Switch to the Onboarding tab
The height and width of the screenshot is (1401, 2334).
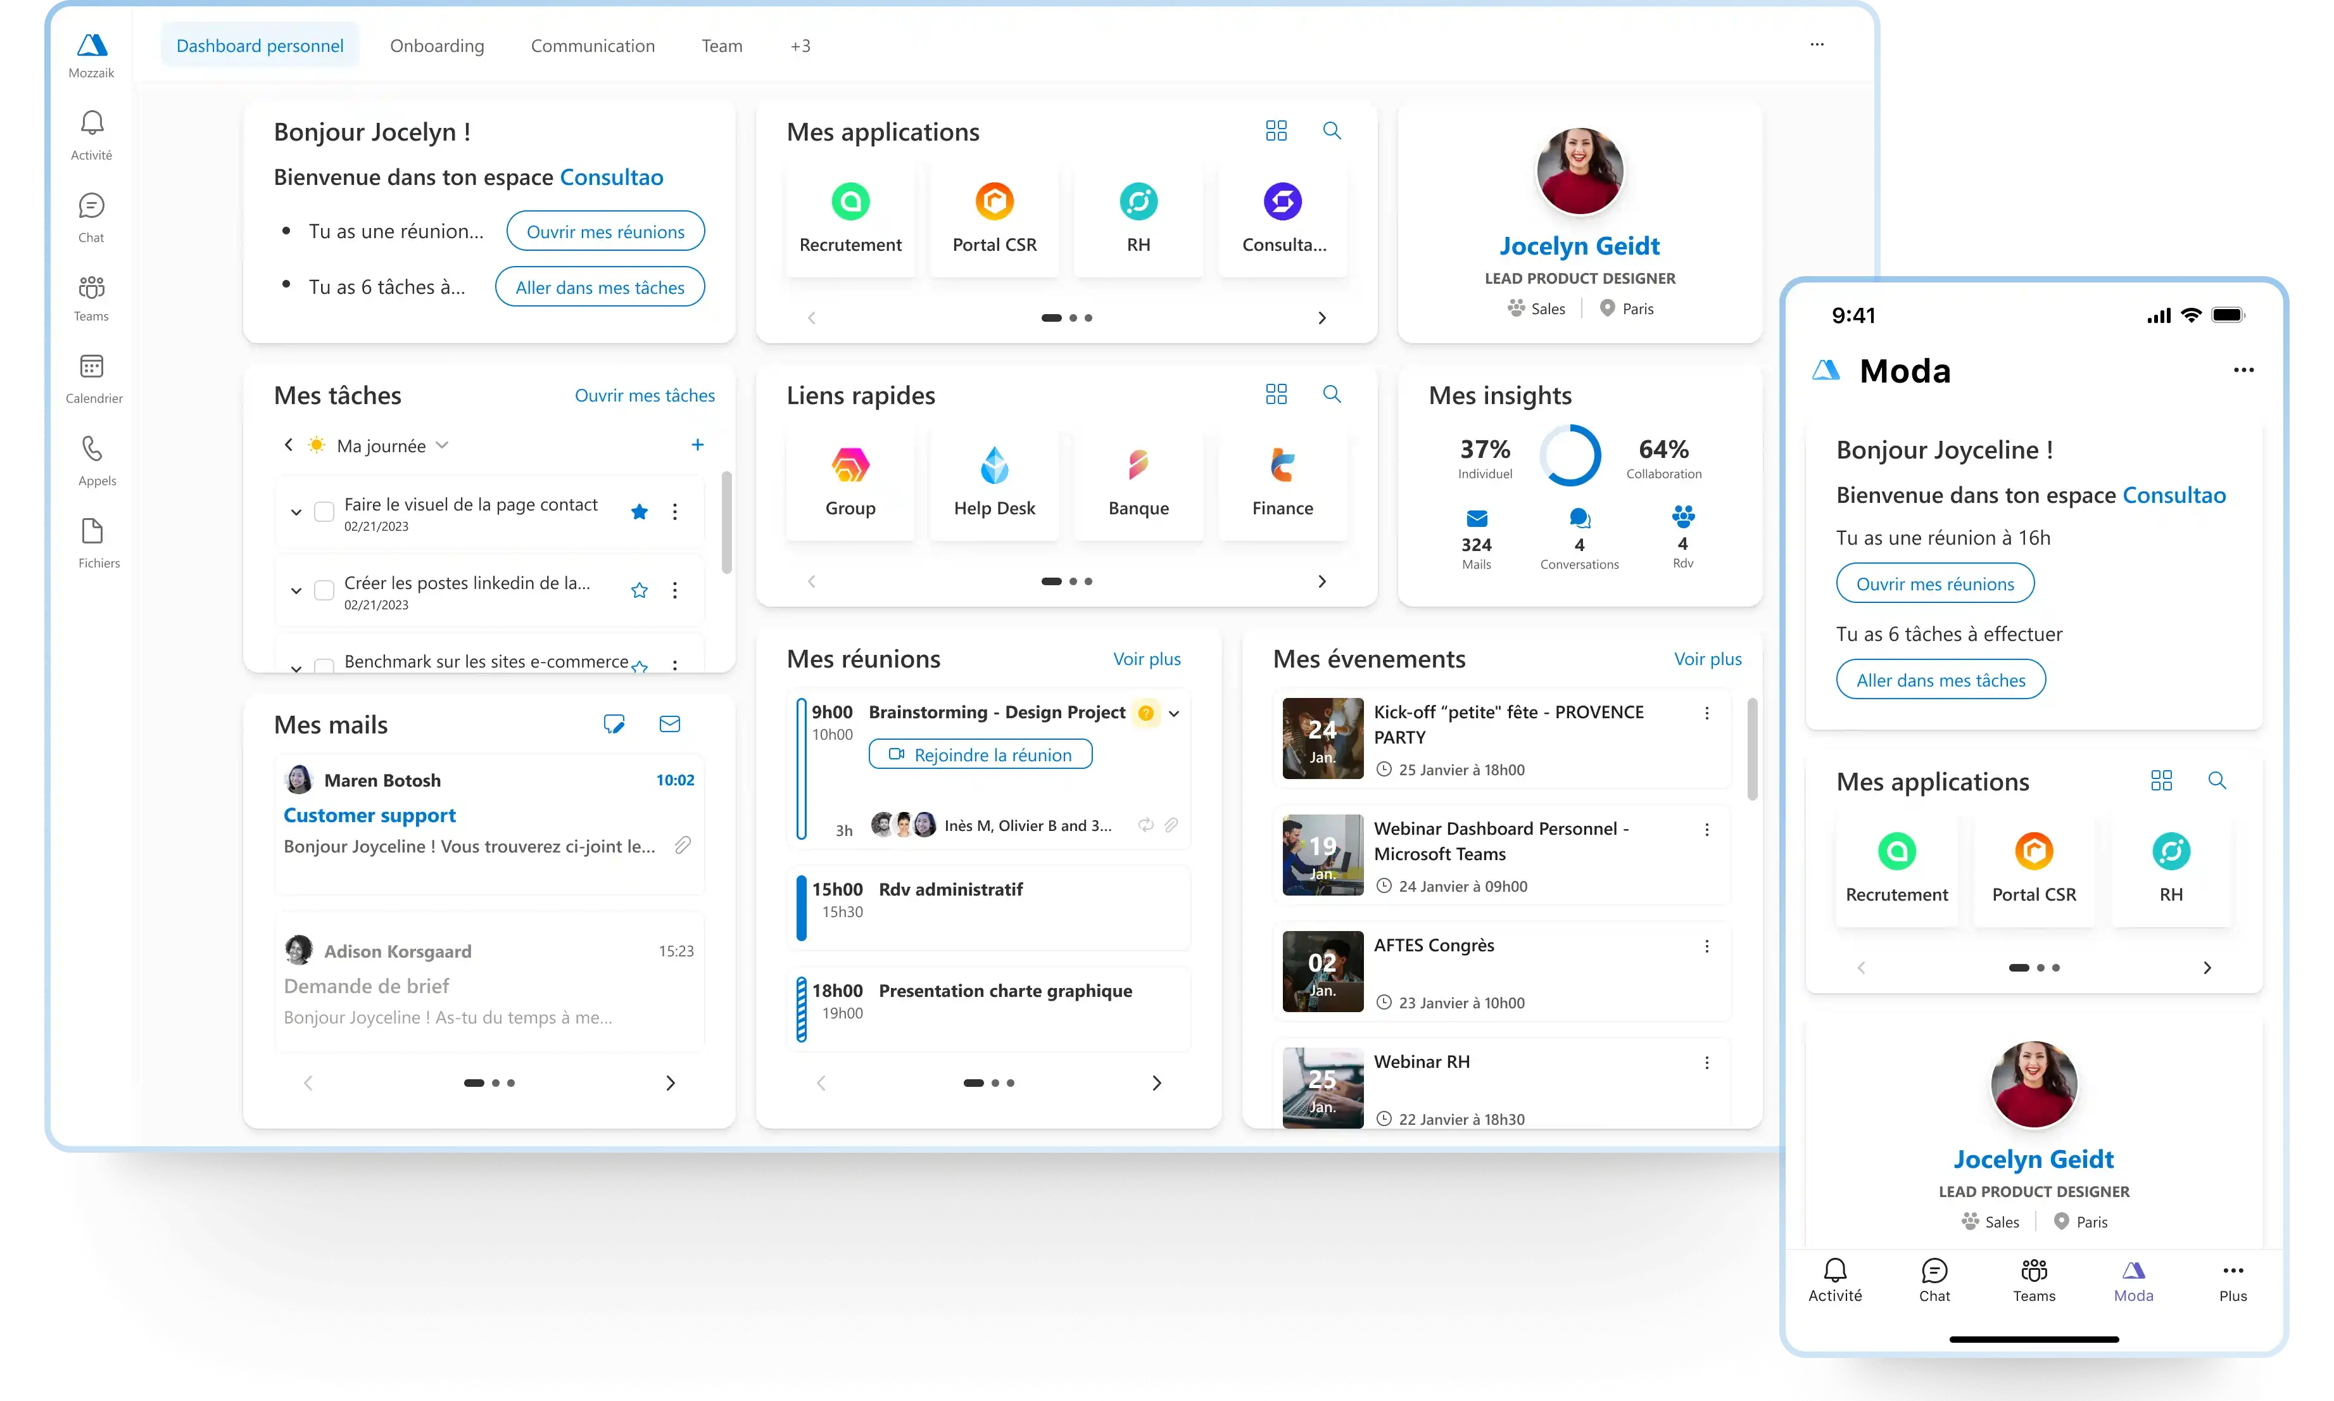click(437, 46)
